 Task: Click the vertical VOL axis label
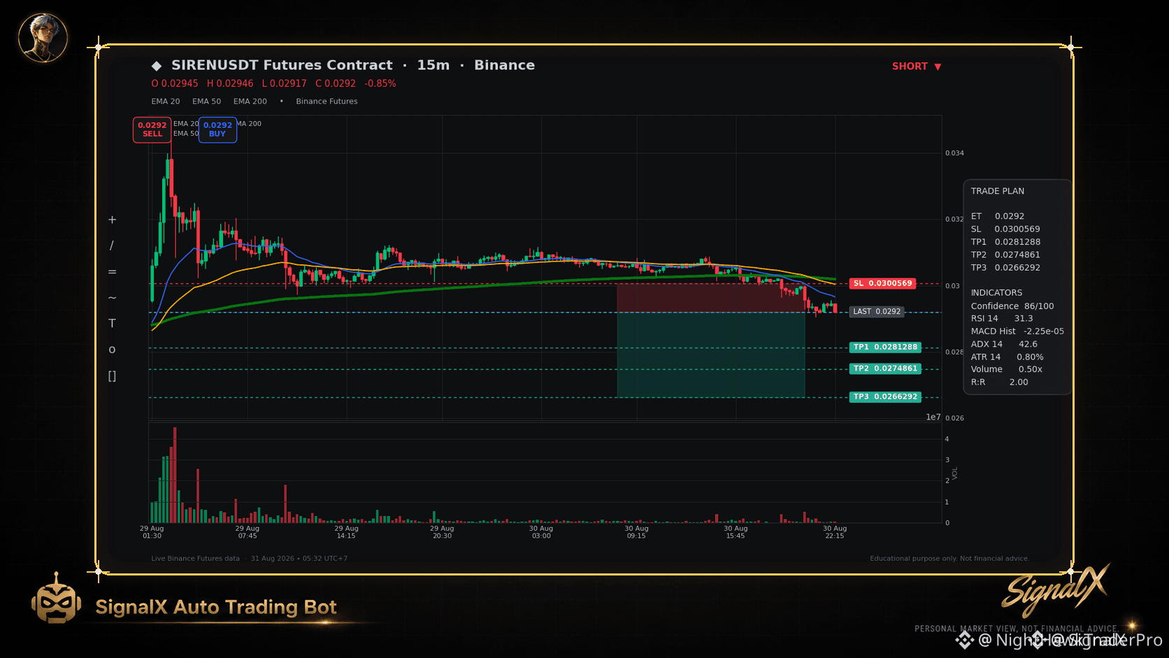[x=955, y=473]
